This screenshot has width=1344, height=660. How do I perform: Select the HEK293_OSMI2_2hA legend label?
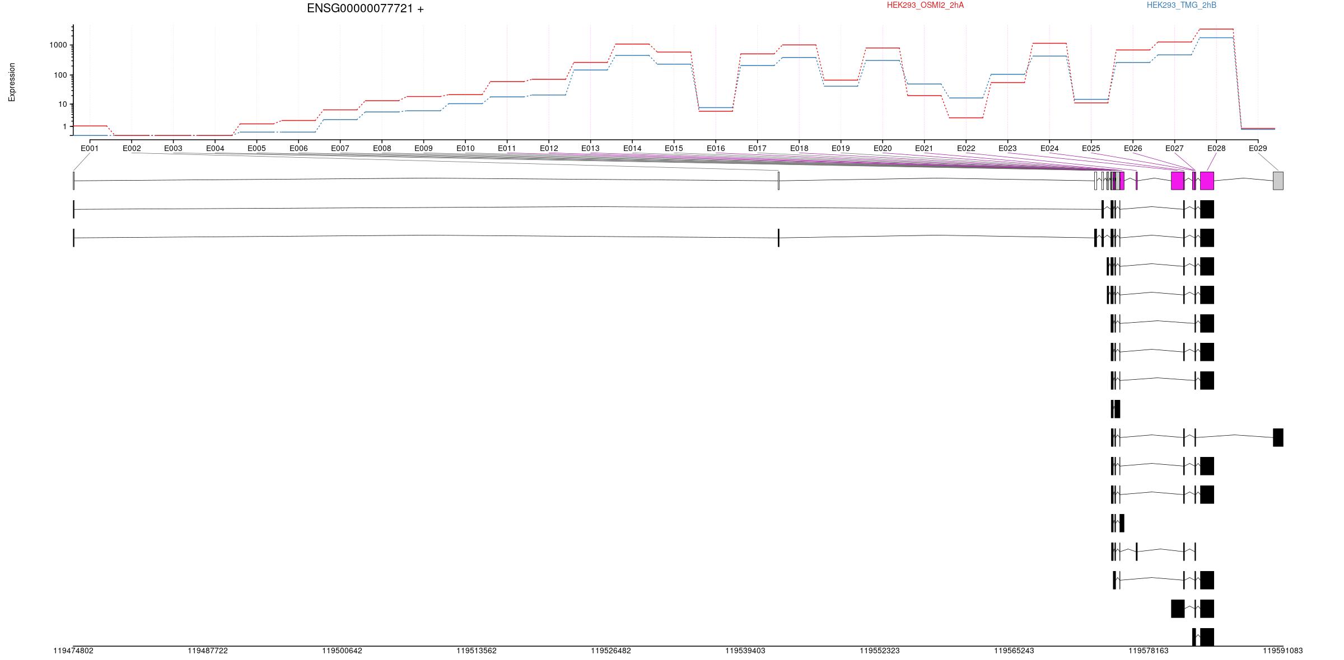[x=925, y=5]
